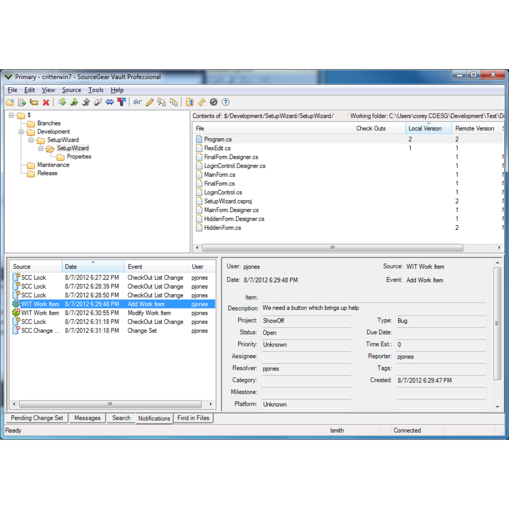Collapse the root $ repository node
The image size is (509, 509).
(x=12, y=115)
